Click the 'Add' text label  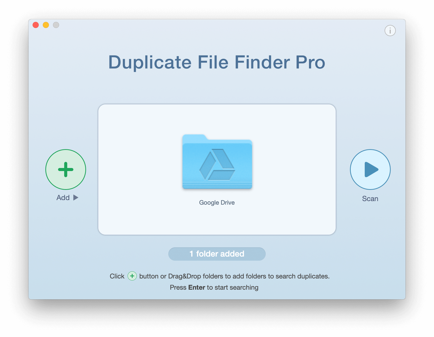pyautogui.click(x=63, y=198)
